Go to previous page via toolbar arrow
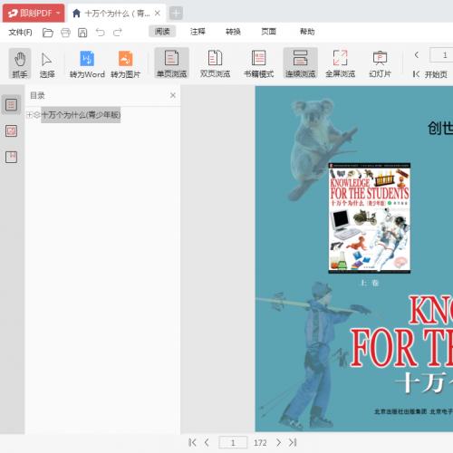The image size is (453, 453). click(x=417, y=54)
